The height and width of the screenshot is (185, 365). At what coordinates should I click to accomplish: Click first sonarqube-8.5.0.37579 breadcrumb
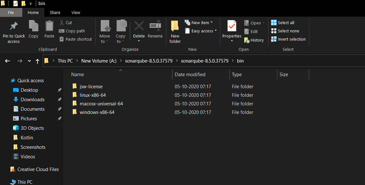click(x=149, y=61)
